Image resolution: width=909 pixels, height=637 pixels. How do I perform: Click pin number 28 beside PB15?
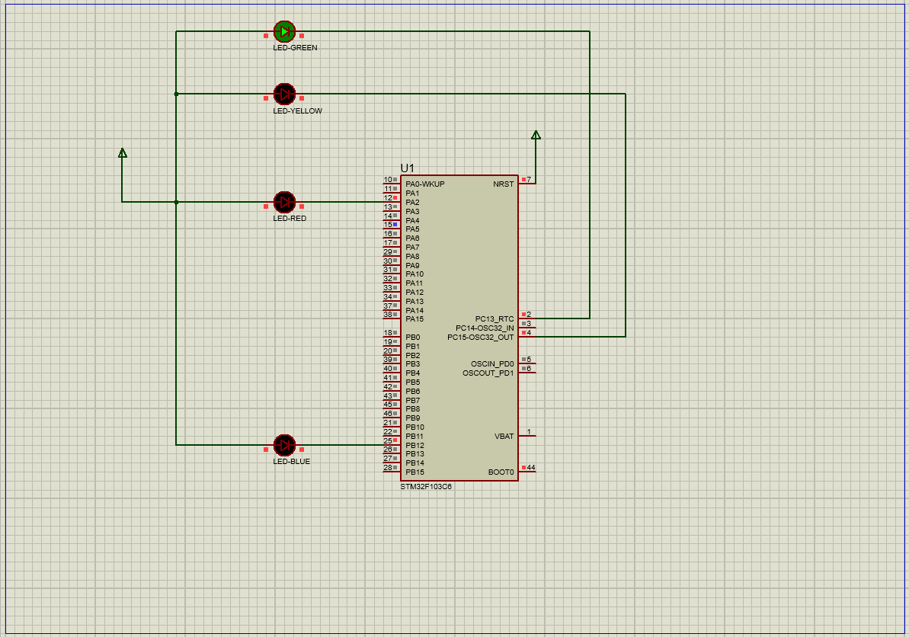388,468
